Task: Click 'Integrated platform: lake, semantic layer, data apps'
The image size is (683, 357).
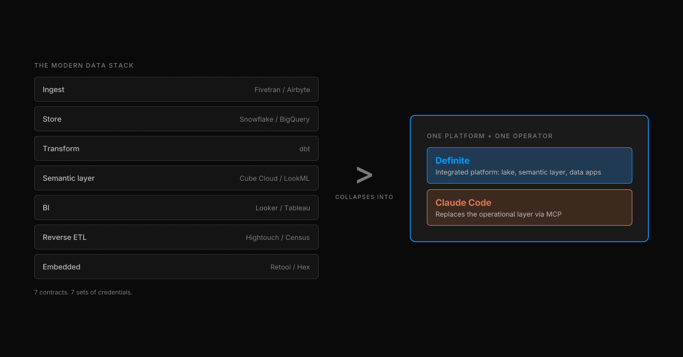Action: (x=518, y=172)
